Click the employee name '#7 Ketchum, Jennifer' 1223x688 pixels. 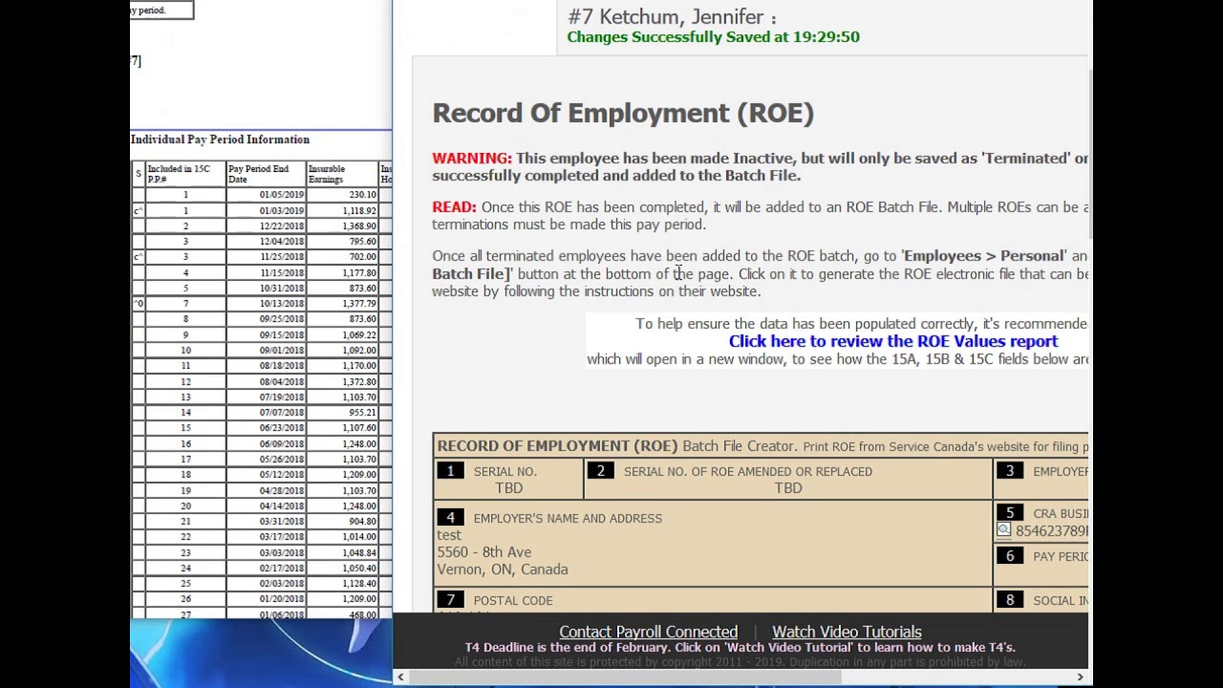pyautogui.click(x=666, y=17)
